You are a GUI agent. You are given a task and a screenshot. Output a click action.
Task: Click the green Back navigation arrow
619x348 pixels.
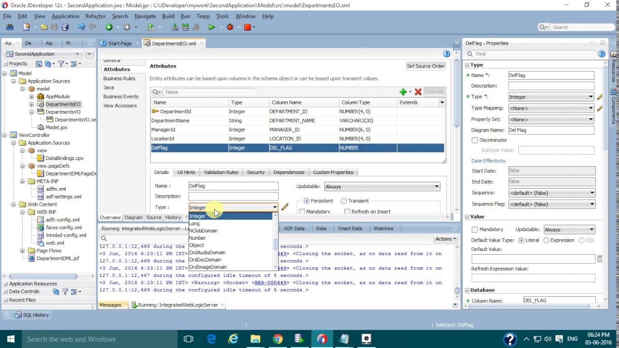point(109,27)
